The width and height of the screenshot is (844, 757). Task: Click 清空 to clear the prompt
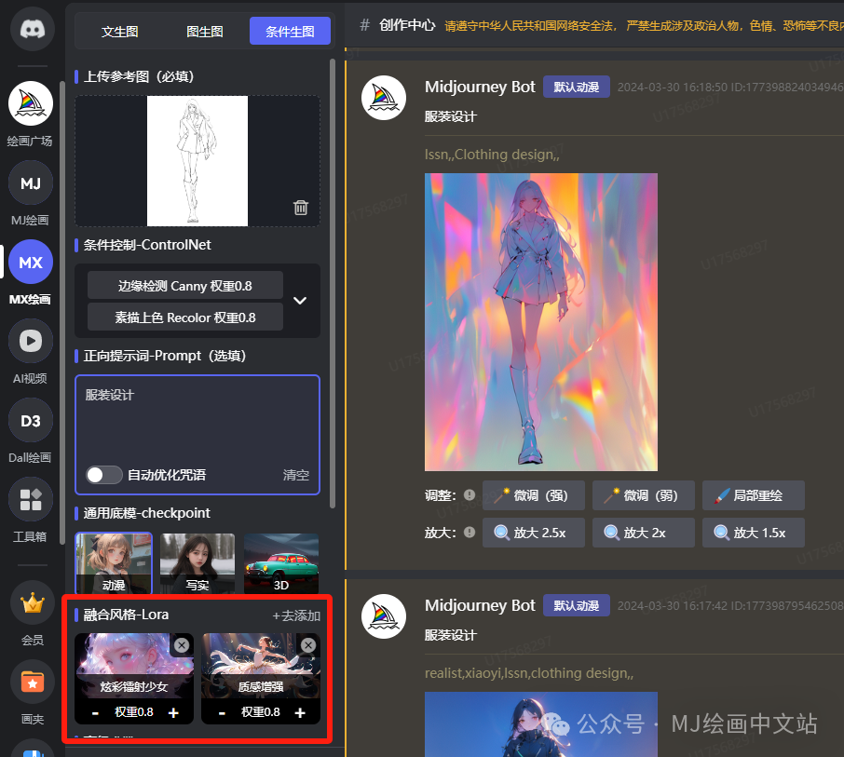295,475
